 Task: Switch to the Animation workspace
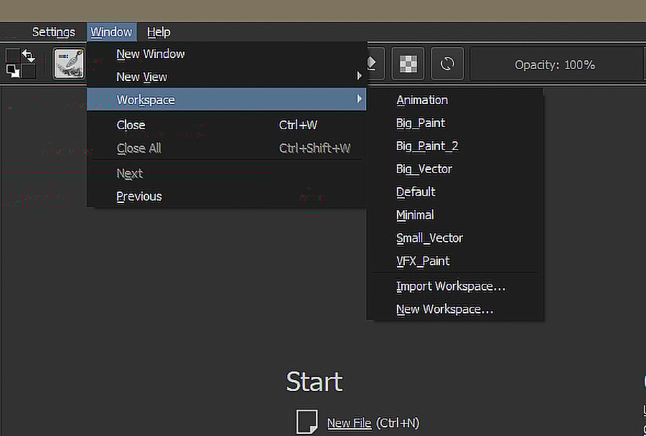coord(455,100)
